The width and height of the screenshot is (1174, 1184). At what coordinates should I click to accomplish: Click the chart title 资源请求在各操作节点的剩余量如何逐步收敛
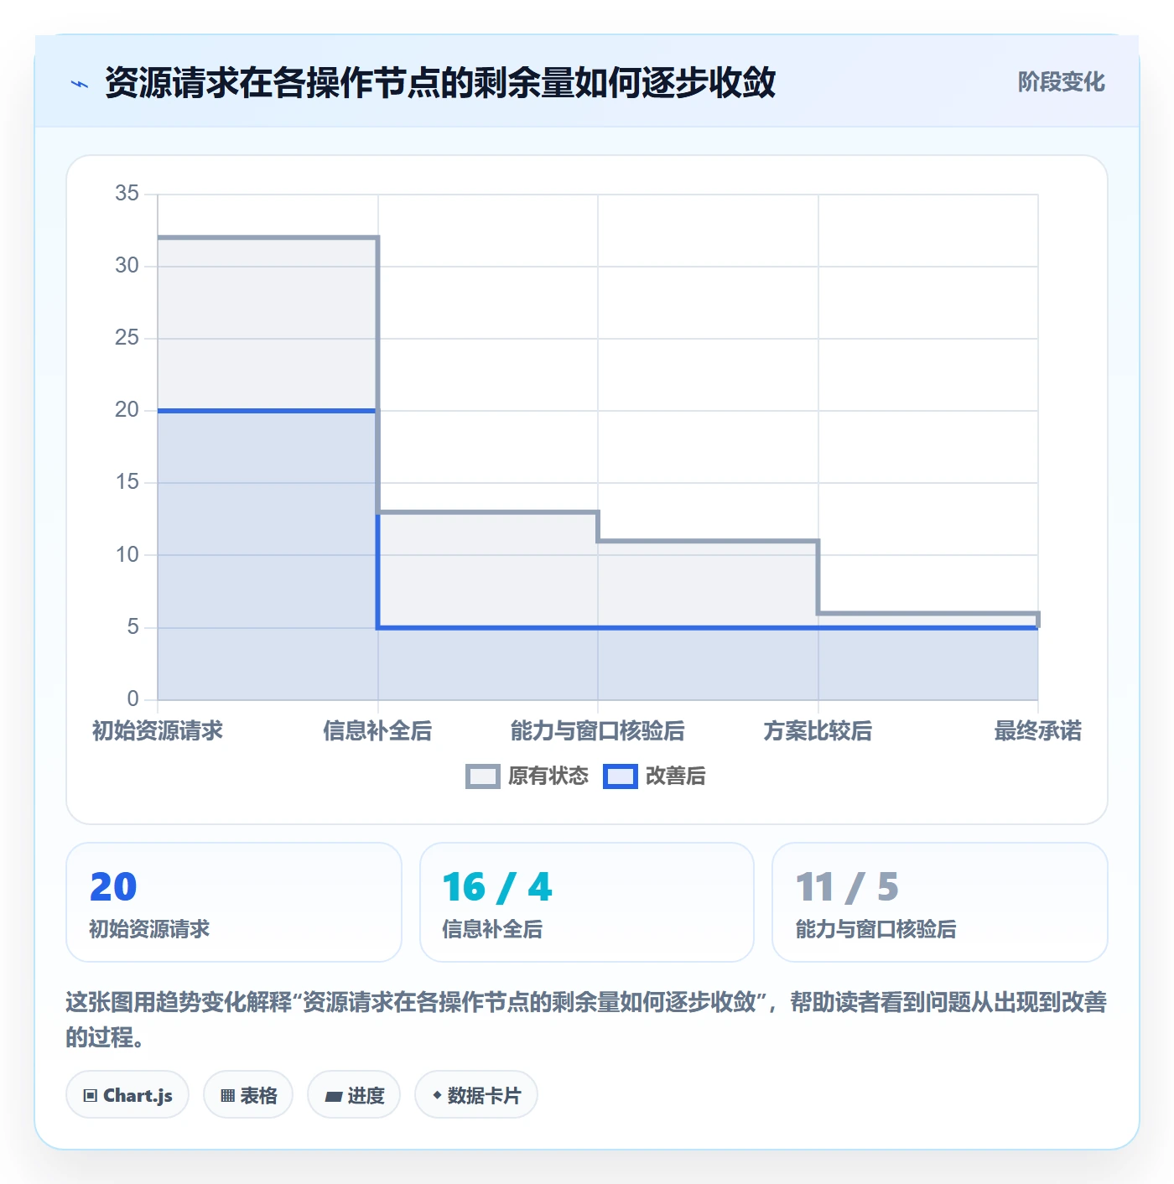440,83
